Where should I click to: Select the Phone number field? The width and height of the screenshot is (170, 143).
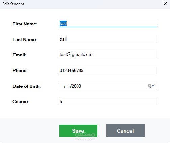[x=108, y=70]
